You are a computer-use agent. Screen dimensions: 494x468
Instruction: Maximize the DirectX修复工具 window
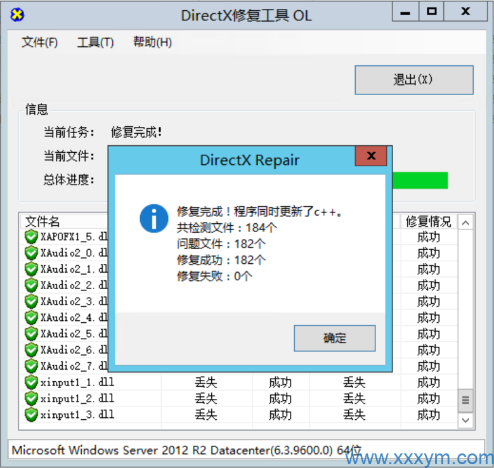coord(431,11)
